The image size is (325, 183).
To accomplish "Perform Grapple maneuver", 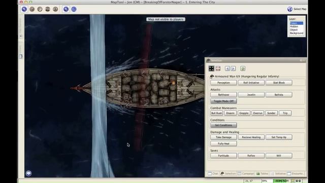I will 244,113.
